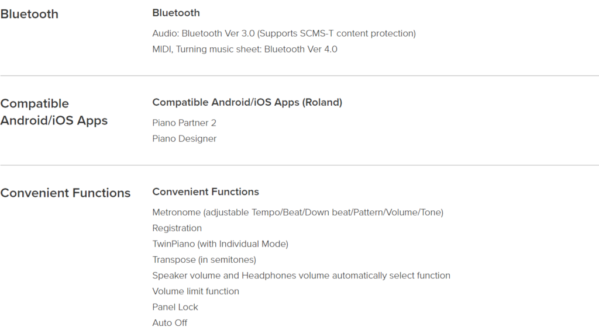Select the bold Bluetooth subheading
Screen dimensions: 599x334
(x=176, y=13)
